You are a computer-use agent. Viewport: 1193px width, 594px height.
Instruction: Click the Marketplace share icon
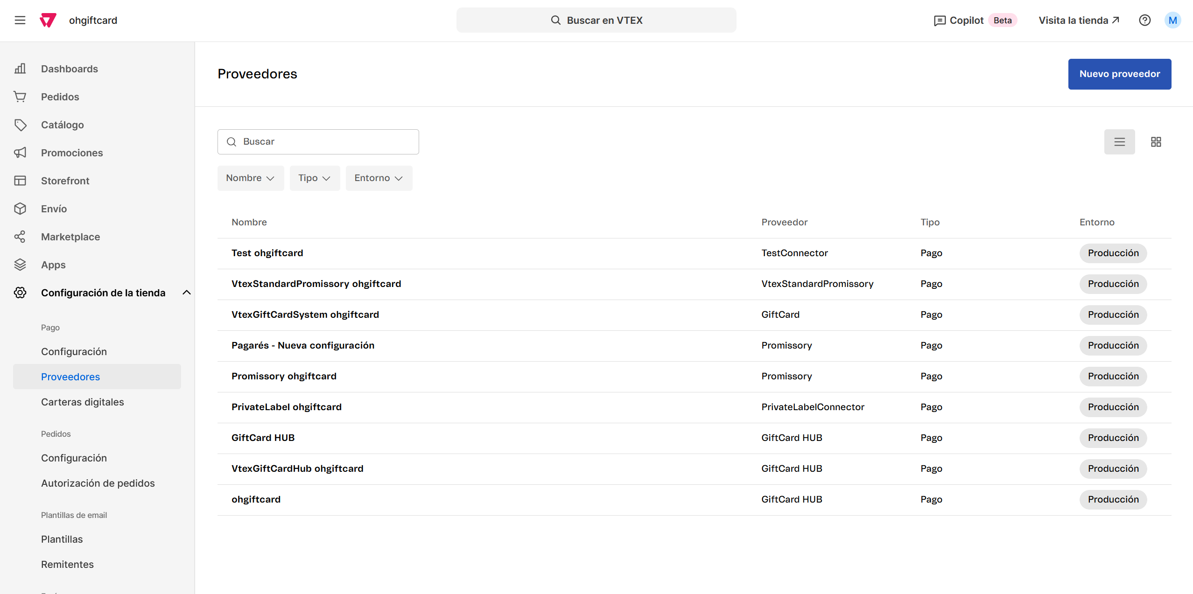(x=20, y=237)
